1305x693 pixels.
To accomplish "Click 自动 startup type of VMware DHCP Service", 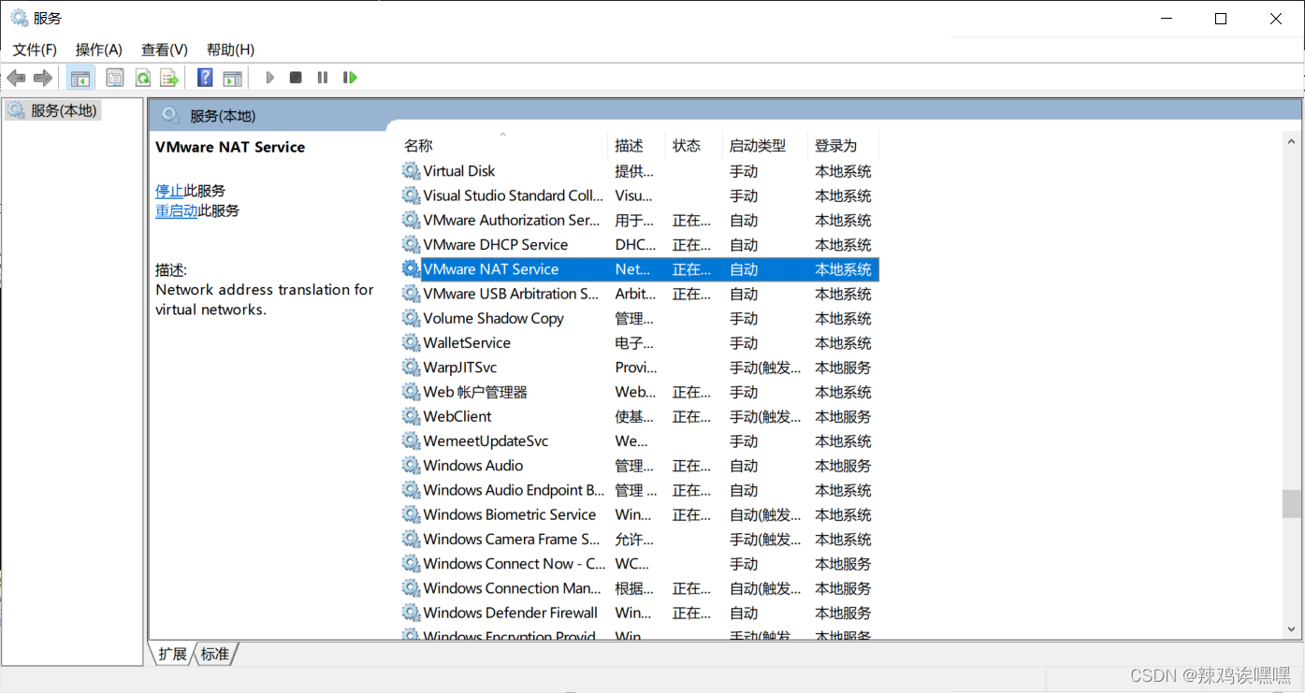I will [x=744, y=244].
